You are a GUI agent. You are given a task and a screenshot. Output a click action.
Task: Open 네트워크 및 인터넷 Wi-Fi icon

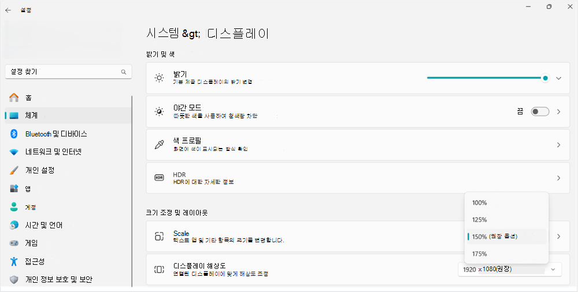tap(14, 152)
